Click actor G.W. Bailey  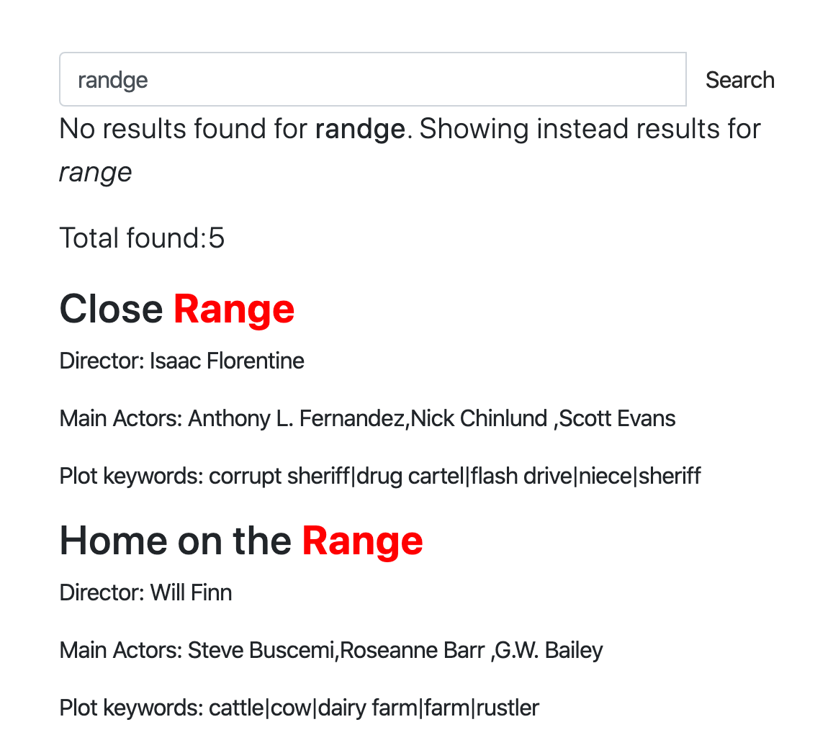[549, 649]
